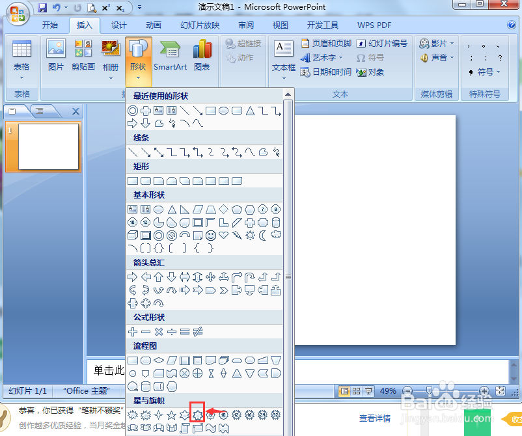Image resolution: width=522 pixels, height=436 pixels.
Task: Show the Outline tab in the slide pane
Action: click(x=40, y=111)
